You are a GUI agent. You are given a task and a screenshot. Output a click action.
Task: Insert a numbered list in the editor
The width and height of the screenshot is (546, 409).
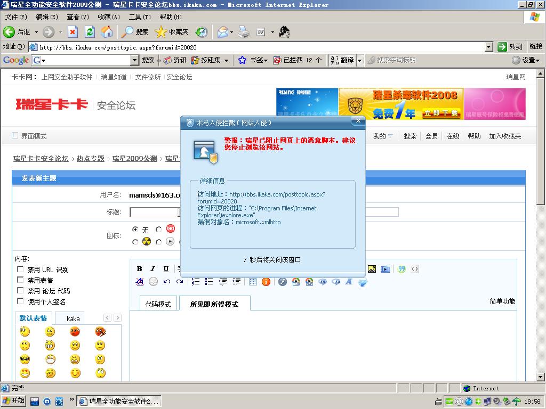point(196,282)
